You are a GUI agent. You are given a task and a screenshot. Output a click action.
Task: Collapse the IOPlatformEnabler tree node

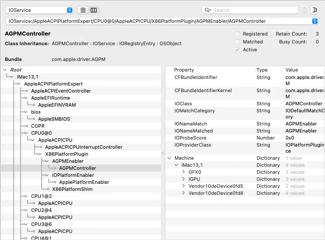pos(47,175)
